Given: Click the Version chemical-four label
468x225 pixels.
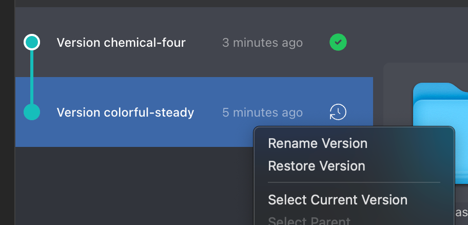Looking at the screenshot, I should click(121, 43).
